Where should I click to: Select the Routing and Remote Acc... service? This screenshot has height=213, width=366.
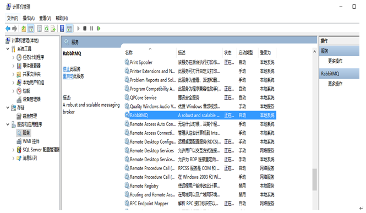pos(152,195)
